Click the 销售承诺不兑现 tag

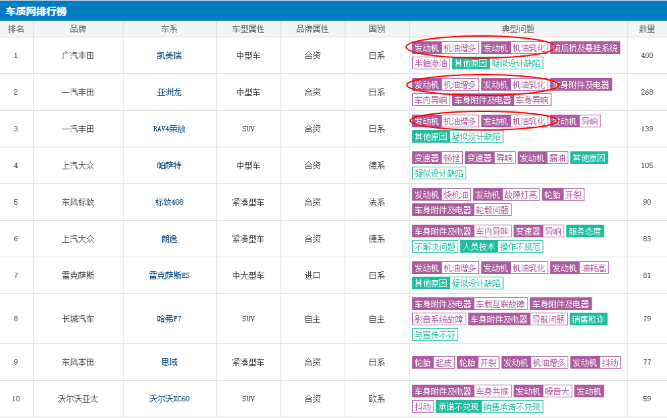pyautogui.click(x=512, y=407)
